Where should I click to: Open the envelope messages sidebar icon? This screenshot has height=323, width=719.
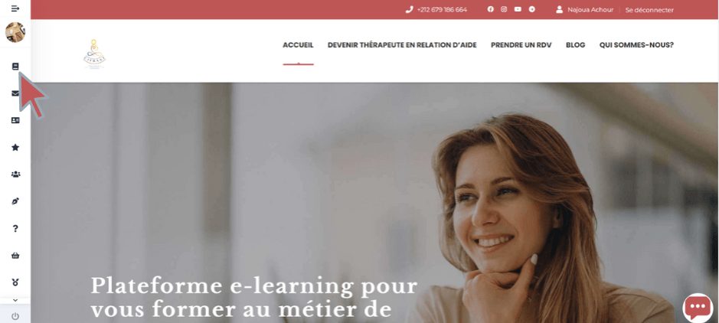15,93
